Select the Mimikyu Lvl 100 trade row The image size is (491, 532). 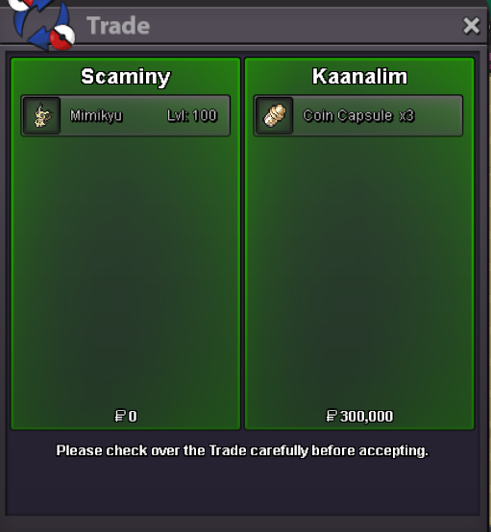pyautogui.click(x=125, y=115)
